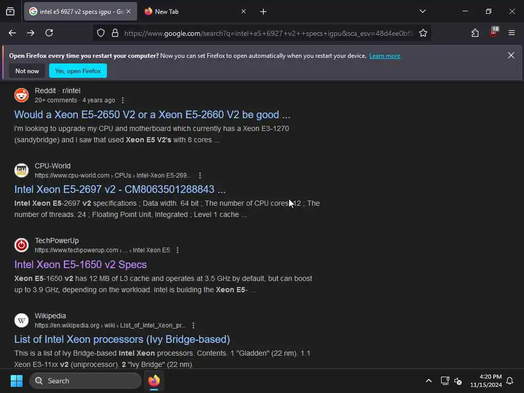The image size is (524, 393).
Task: Open the clock showing 4:20 PM
Action: (486, 381)
